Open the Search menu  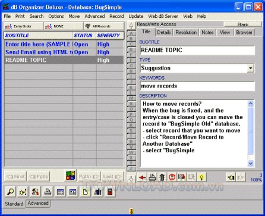click(x=36, y=16)
